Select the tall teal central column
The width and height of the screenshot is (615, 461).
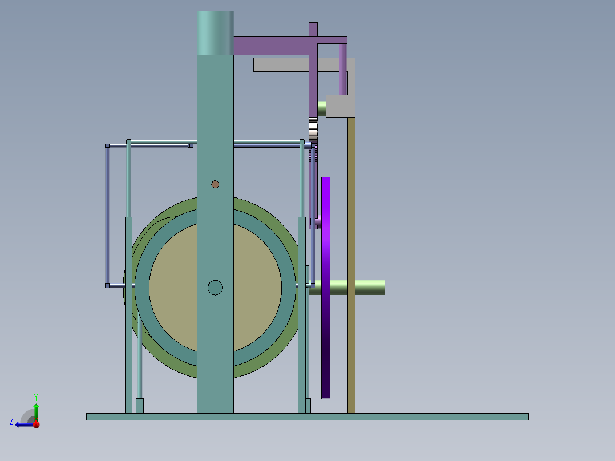[x=215, y=234]
